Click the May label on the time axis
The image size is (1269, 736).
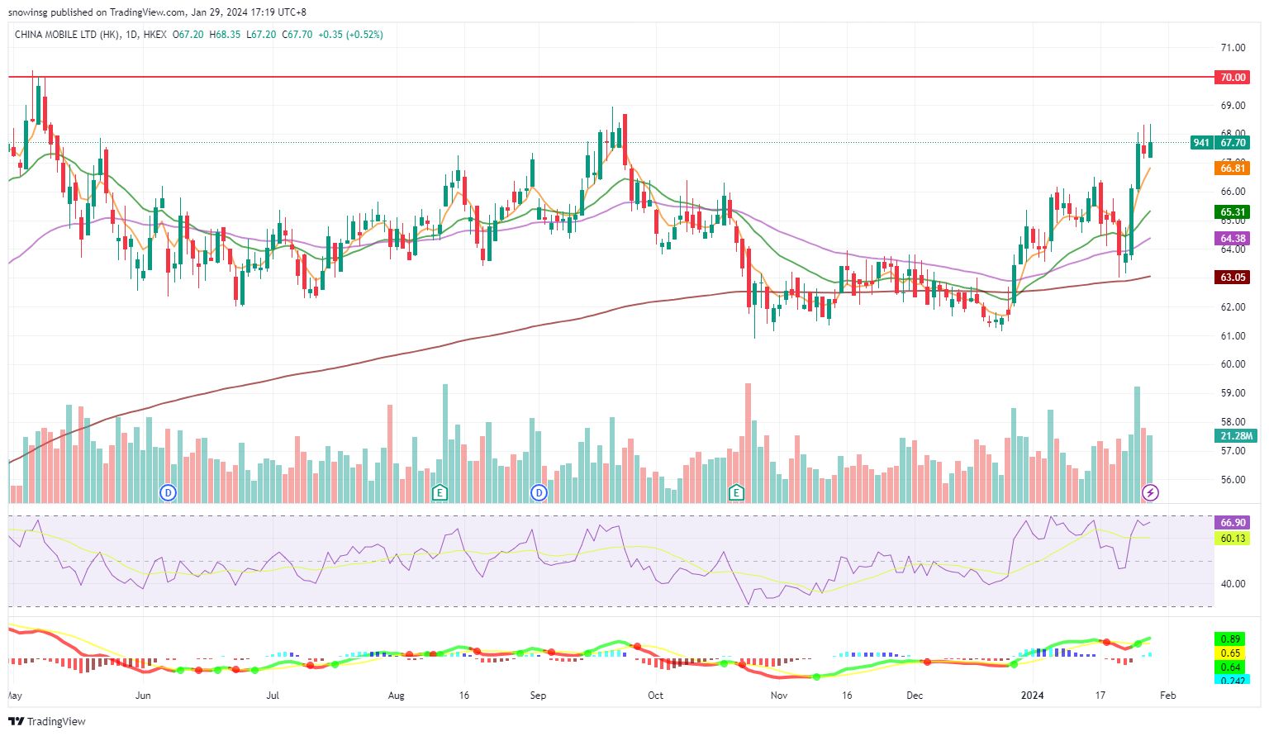(16, 696)
